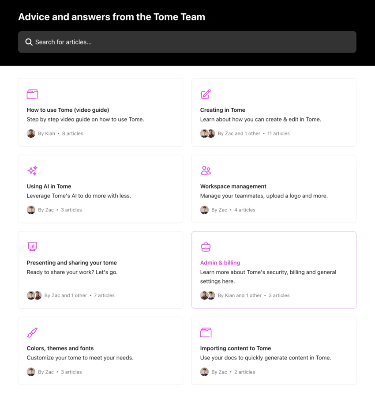Click the paintbrush icon on Colors, themes and fonts
The image size is (375, 393).
(x=32, y=332)
